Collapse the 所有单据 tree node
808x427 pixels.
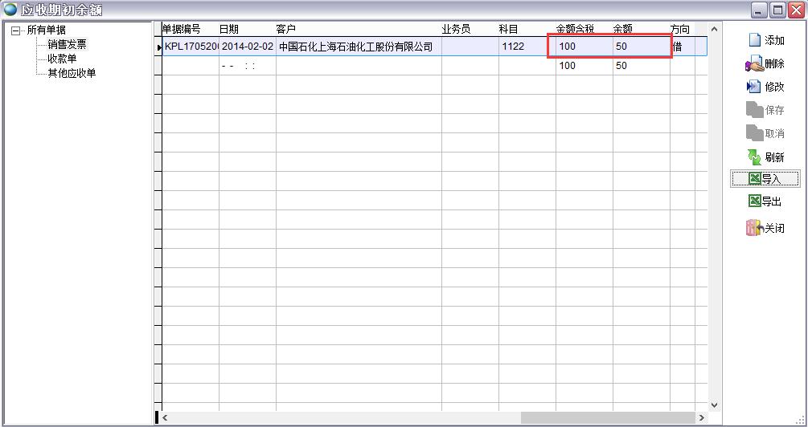coord(15,31)
